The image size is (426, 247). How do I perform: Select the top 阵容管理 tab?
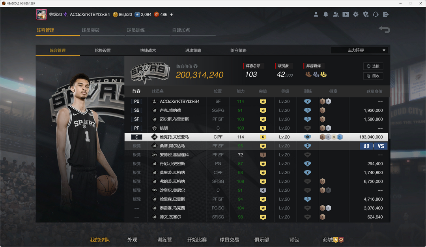click(x=45, y=30)
